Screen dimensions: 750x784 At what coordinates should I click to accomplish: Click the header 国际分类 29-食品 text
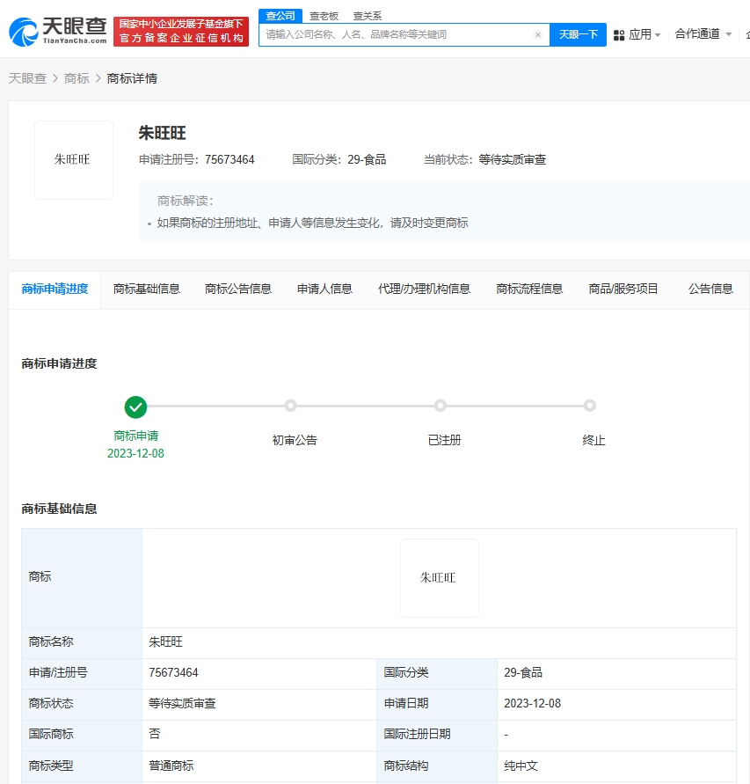coord(339,159)
